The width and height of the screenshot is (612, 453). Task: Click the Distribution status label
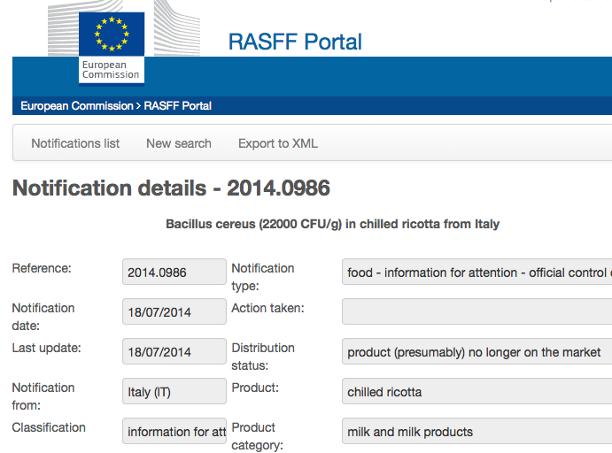(x=263, y=357)
